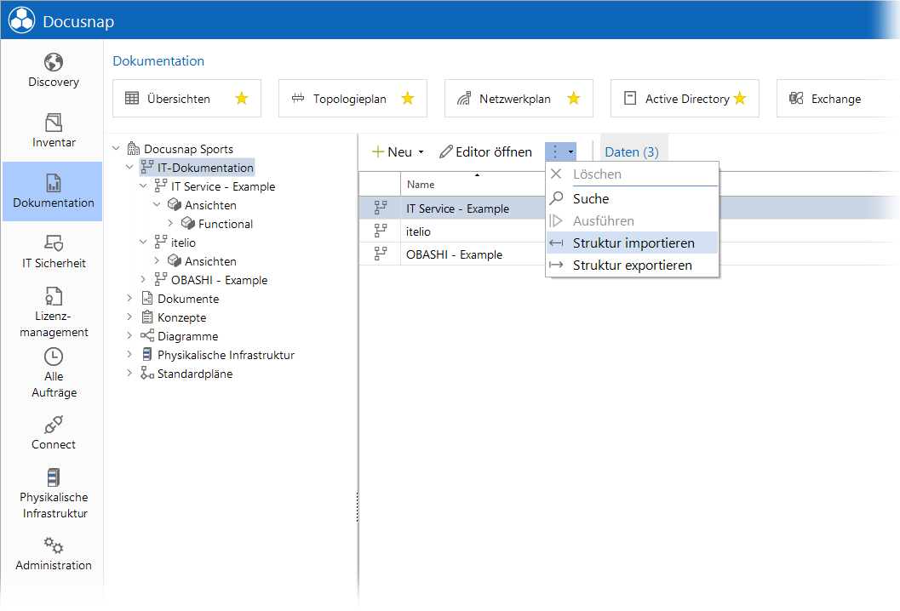
Task: Open the more actions dropdown arrow
Action: 571,152
